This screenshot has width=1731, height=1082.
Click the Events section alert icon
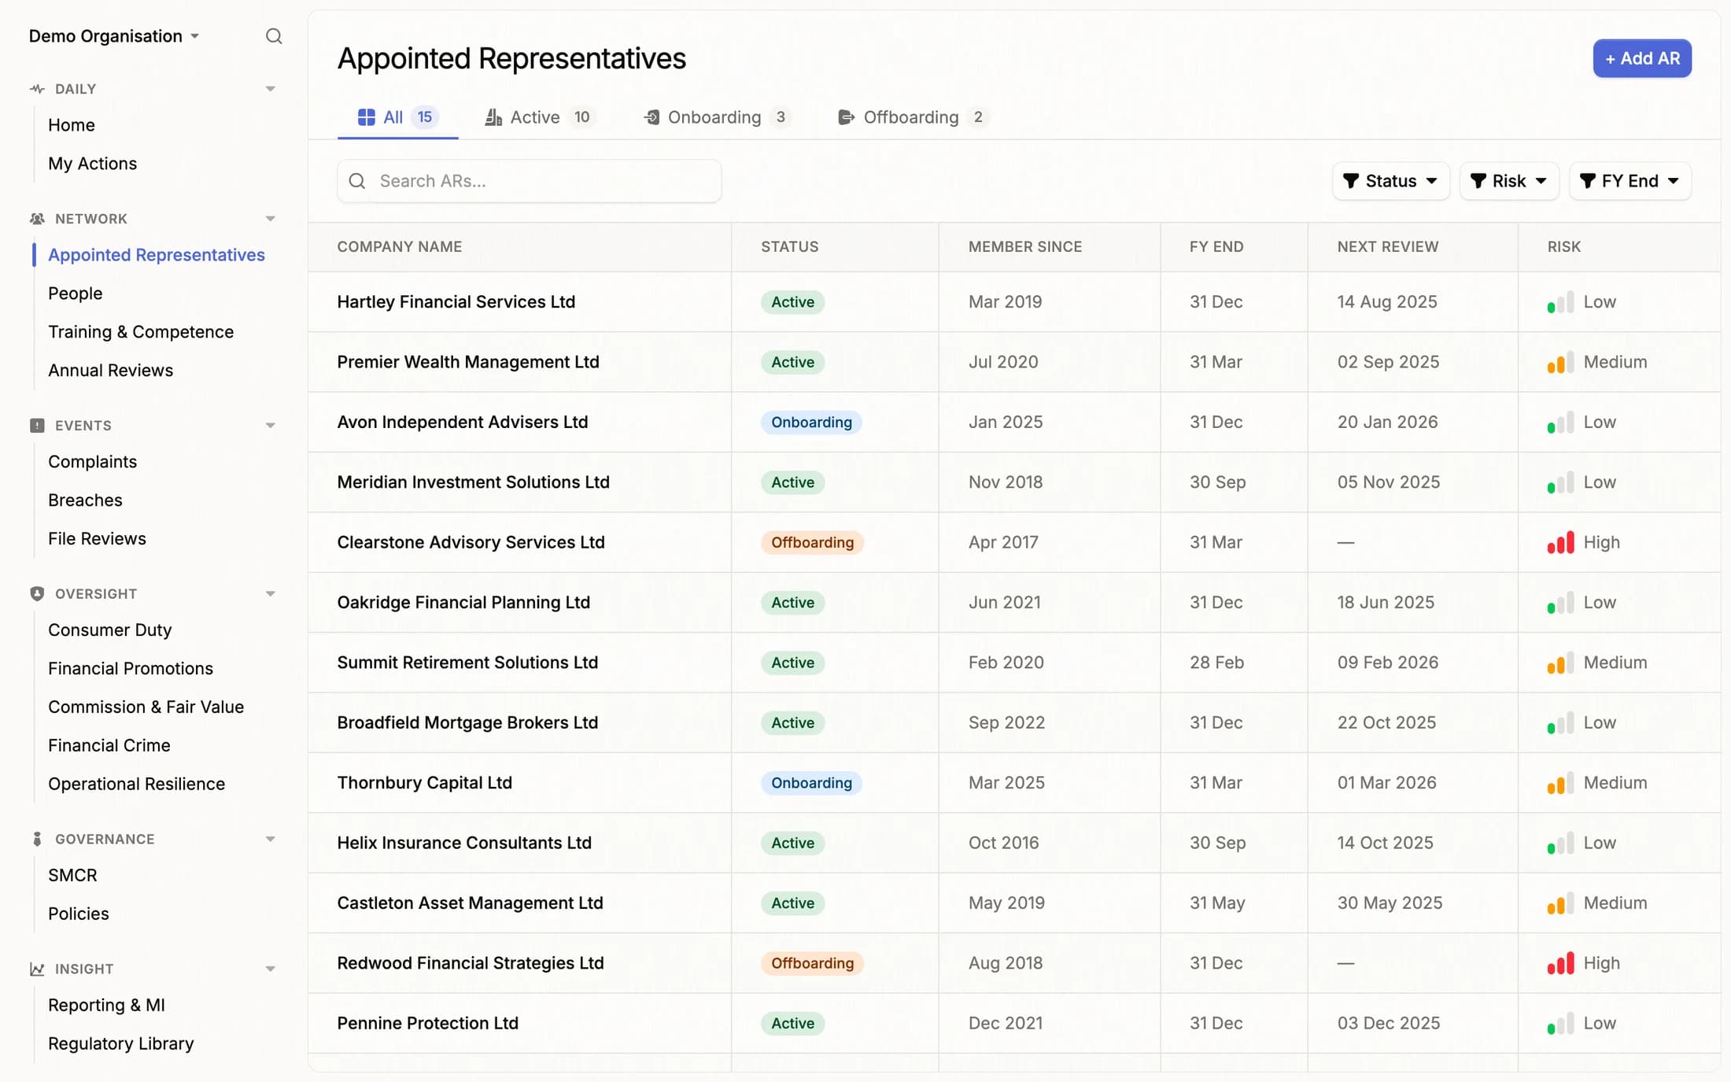(x=37, y=426)
